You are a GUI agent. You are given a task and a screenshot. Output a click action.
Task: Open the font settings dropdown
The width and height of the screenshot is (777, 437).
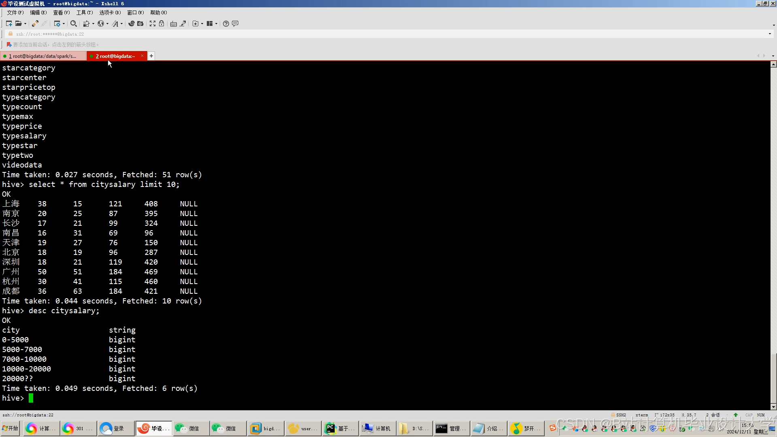(122, 23)
